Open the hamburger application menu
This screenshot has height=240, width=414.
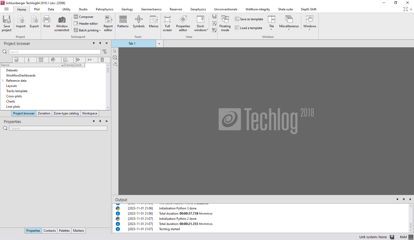[x=6, y=9]
